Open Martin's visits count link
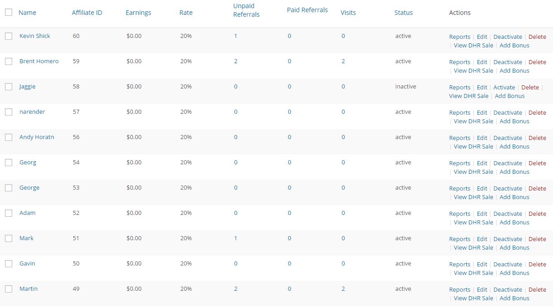The image size is (553, 307). pos(343,289)
